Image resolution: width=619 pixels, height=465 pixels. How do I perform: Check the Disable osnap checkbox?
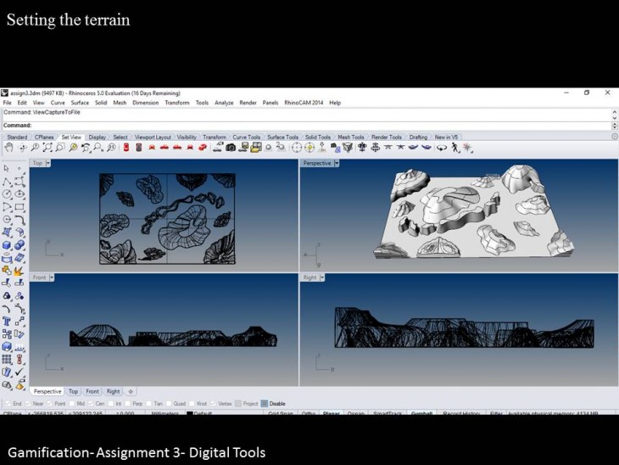click(265, 404)
